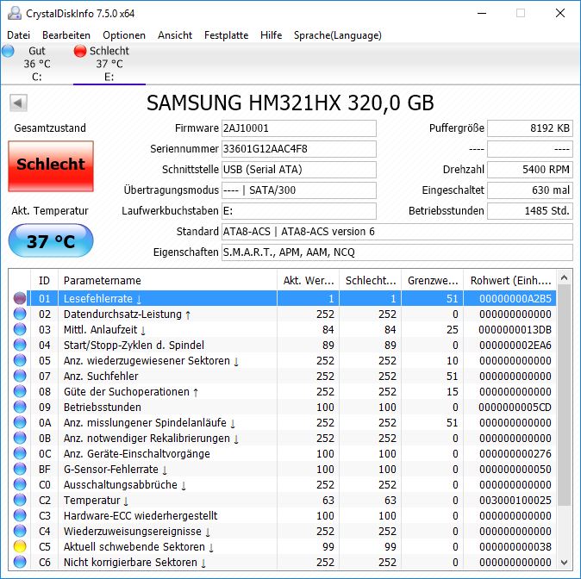Click the CrystalDiskInfo title bar icon
Viewport: 581px width, 579px height.
[x=15, y=14]
